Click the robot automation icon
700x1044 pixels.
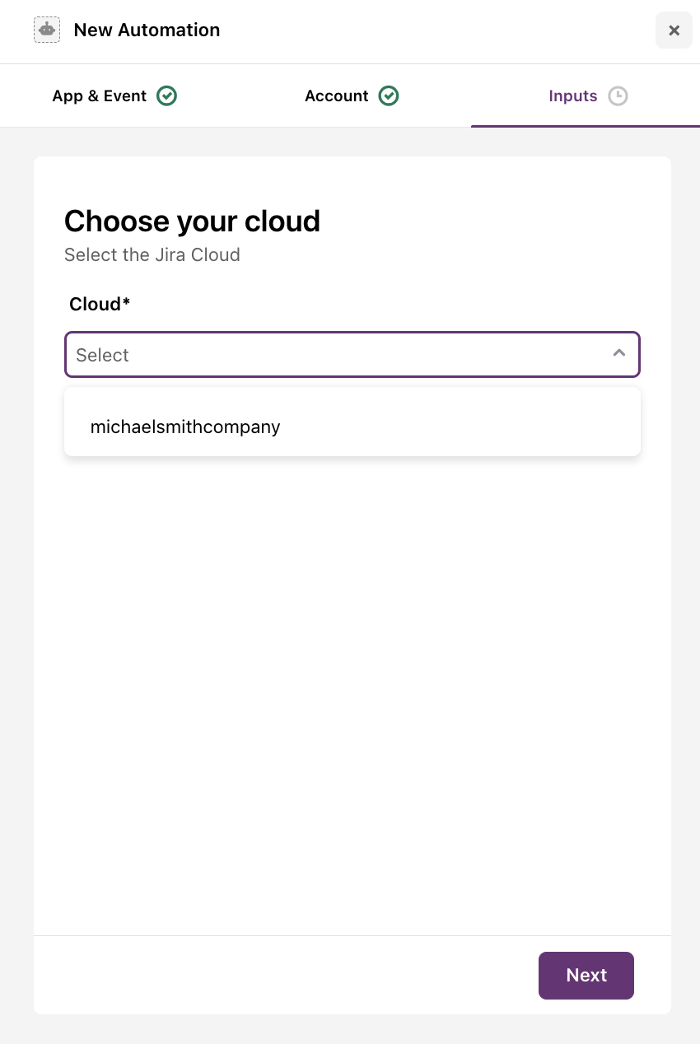[x=47, y=30]
